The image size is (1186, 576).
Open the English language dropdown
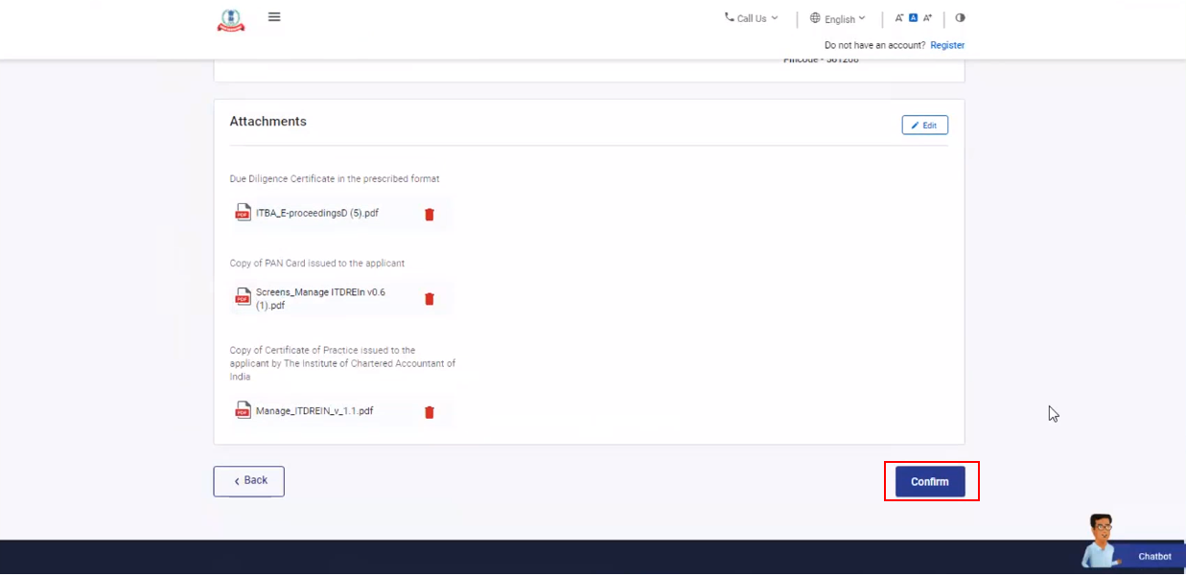(837, 18)
